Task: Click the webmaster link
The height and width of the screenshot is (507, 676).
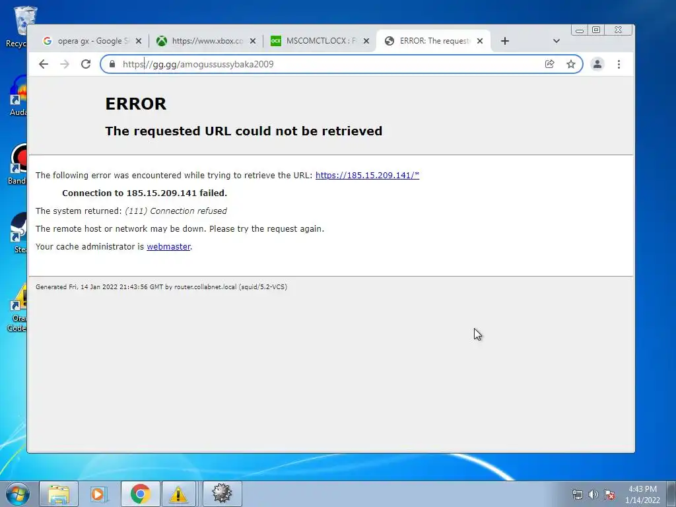Action: pos(168,247)
